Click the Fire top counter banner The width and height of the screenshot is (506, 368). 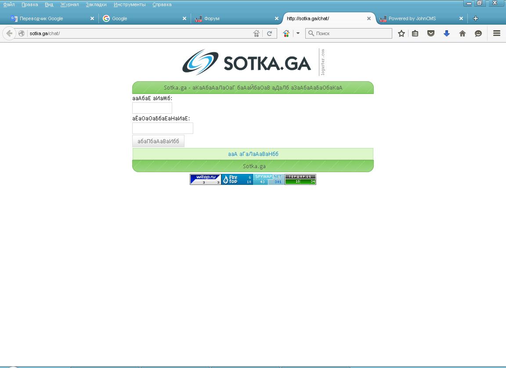(x=237, y=179)
